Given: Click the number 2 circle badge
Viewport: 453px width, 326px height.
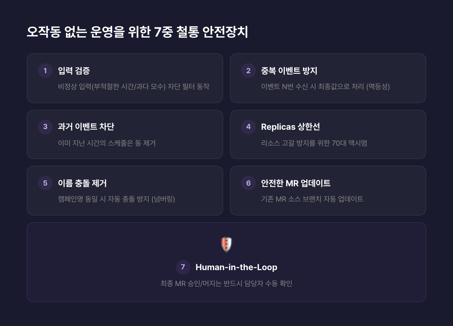Looking at the screenshot, I should click(248, 71).
